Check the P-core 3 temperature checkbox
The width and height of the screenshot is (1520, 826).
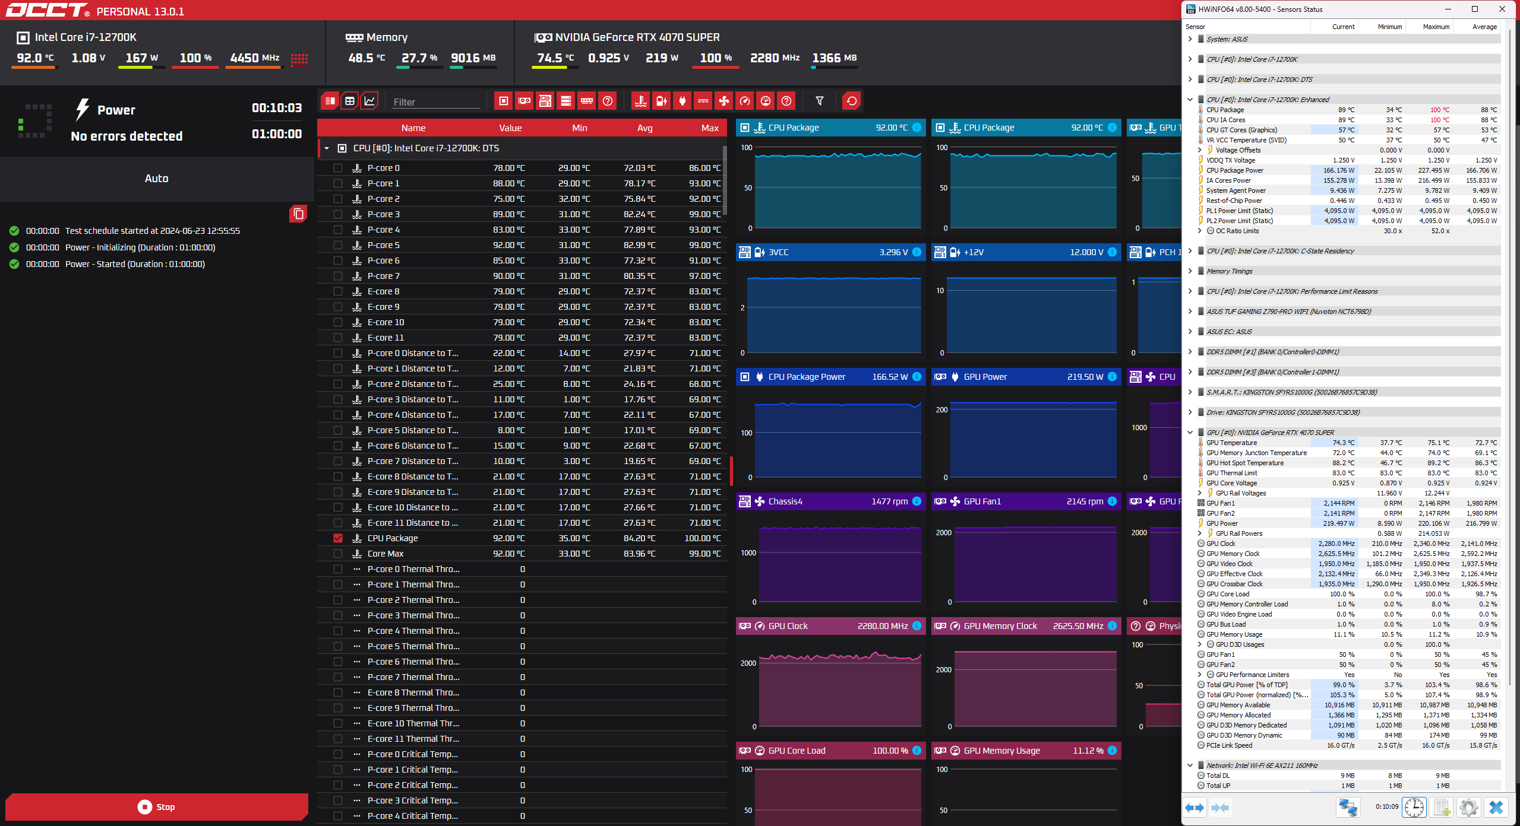click(338, 214)
